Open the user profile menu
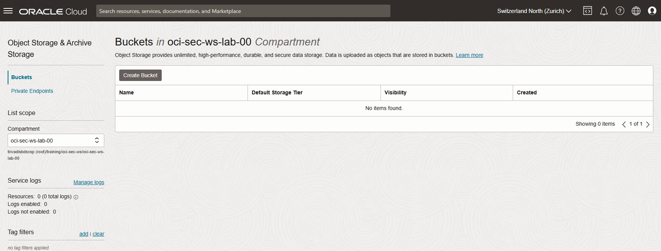Screen dimensions: 661x251 (x=652, y=11)
